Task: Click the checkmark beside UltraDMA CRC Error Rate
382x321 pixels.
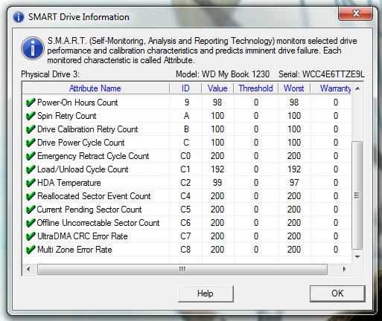Action: 31,236
